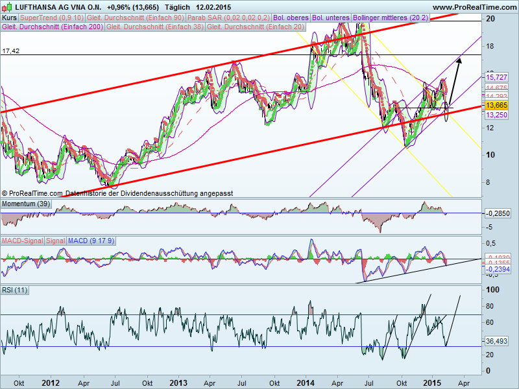
Task: Select the Kurs indicator label
Action: [9, 18]
